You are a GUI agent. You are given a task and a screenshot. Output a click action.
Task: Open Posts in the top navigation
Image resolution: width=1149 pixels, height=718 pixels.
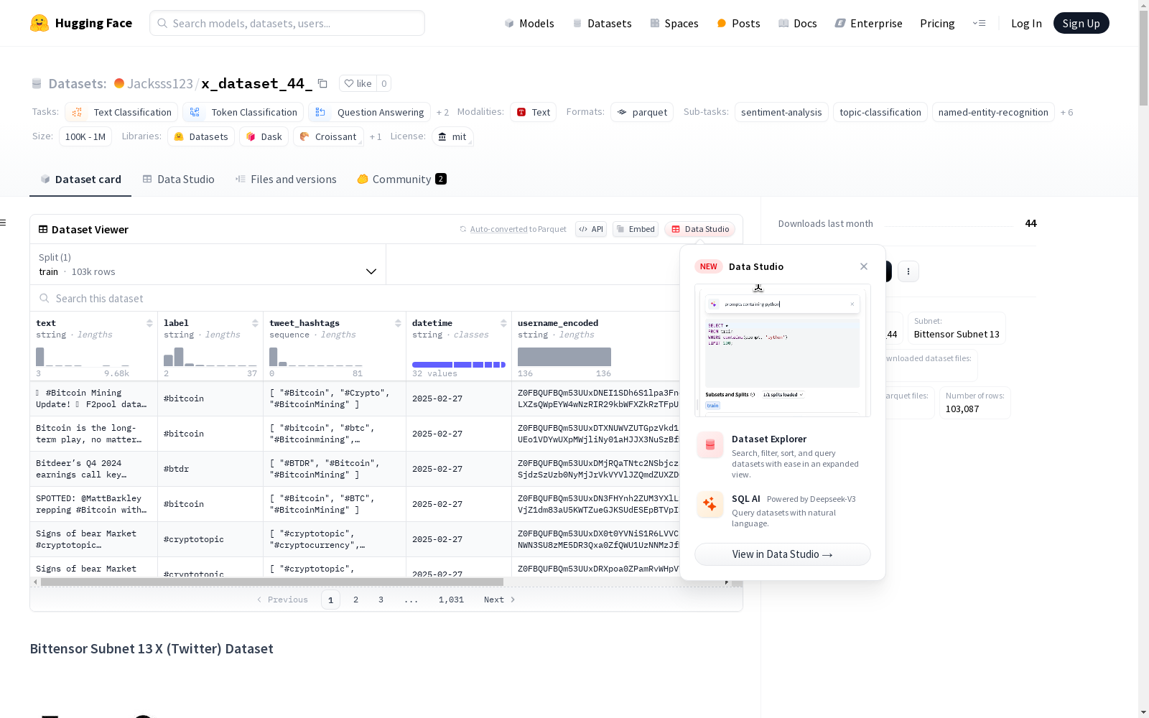point(738,23)
